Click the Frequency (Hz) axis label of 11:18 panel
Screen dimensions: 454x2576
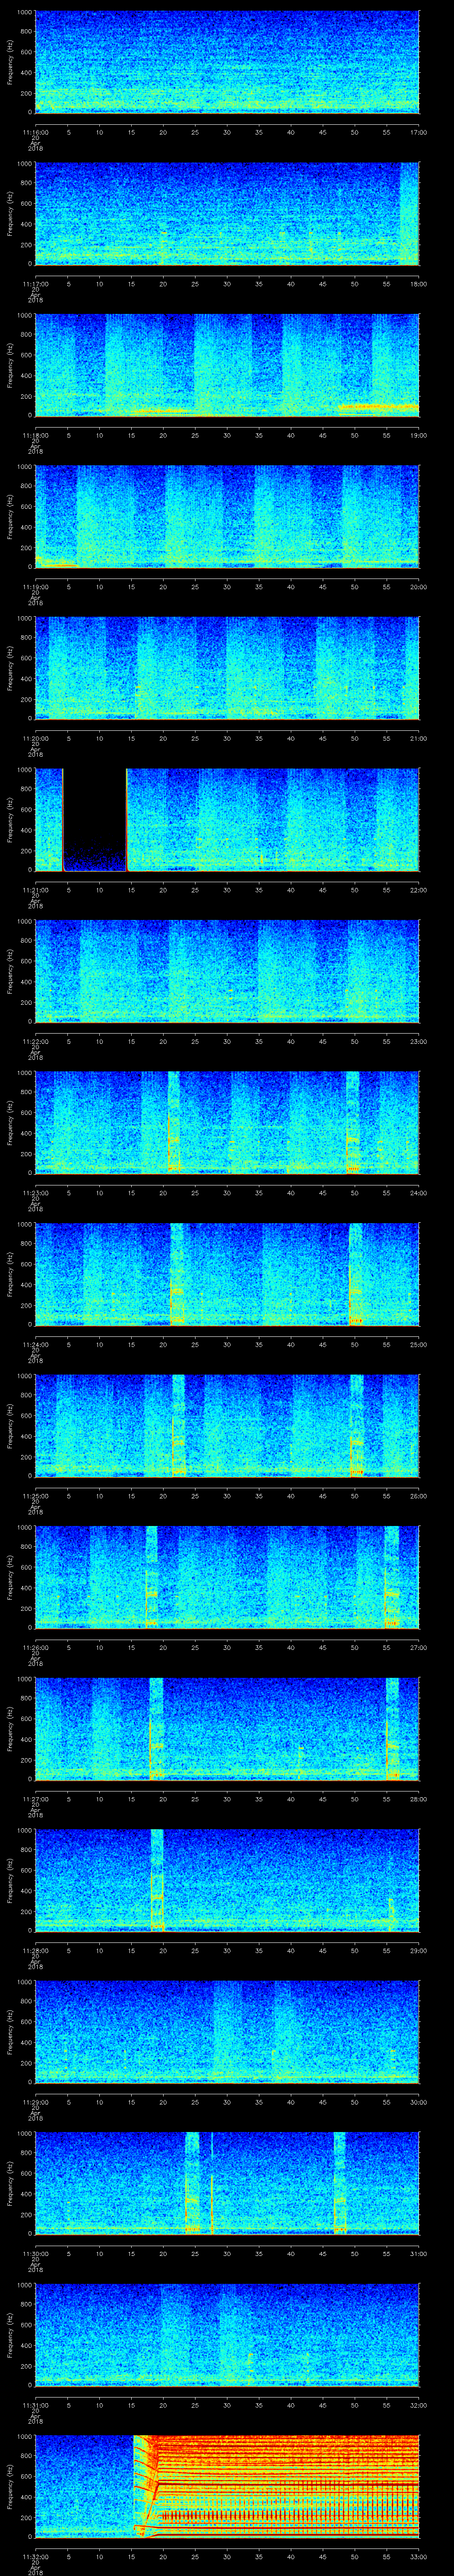[x=11, y=364]
